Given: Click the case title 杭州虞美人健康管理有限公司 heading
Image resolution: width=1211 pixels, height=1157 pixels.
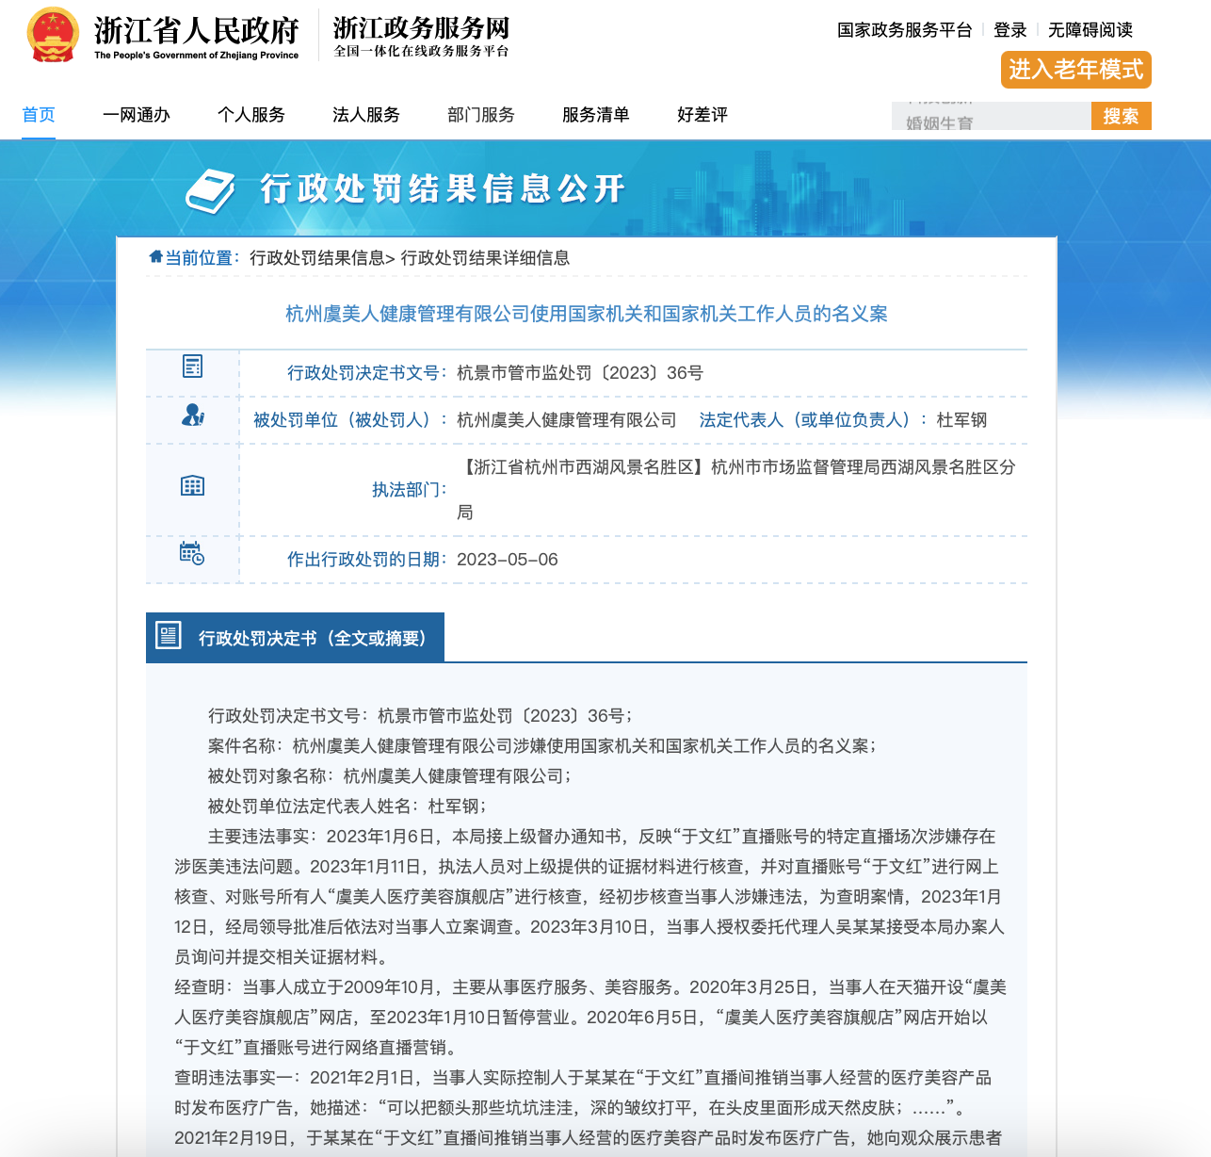Looking at the screenshot, I should coord(587,314).
